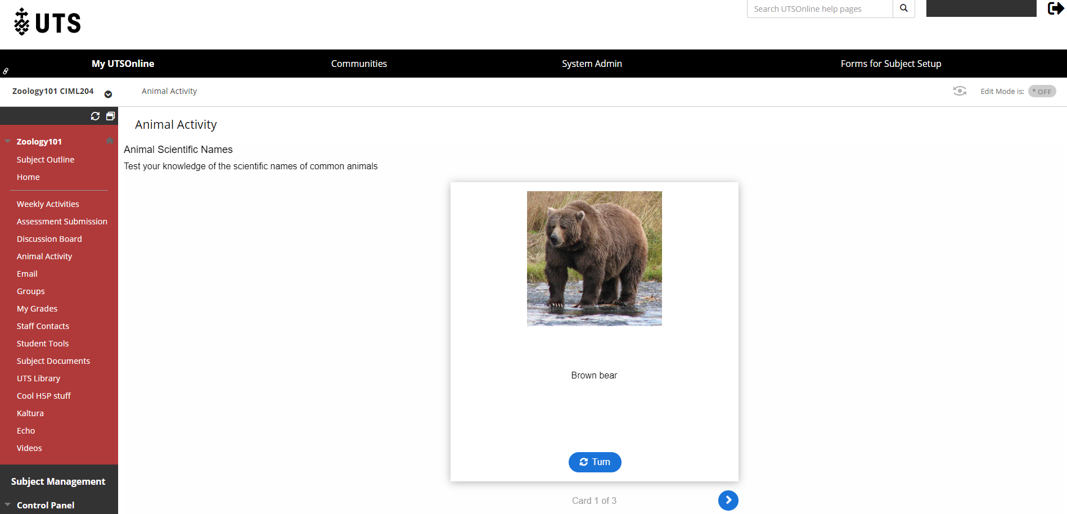Screen dimensions: 1067x514
Task: Click the 'Animal Scientific Names' title
Action: click(x=178, y=150)
